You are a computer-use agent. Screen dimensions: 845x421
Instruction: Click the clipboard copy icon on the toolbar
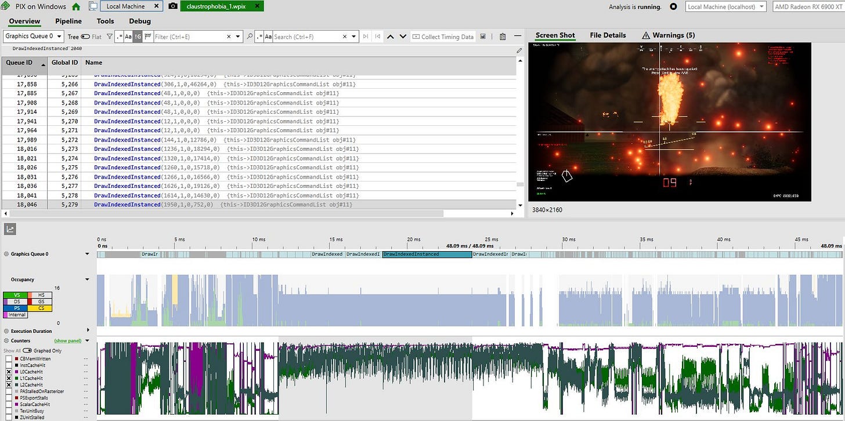[502, 36]
